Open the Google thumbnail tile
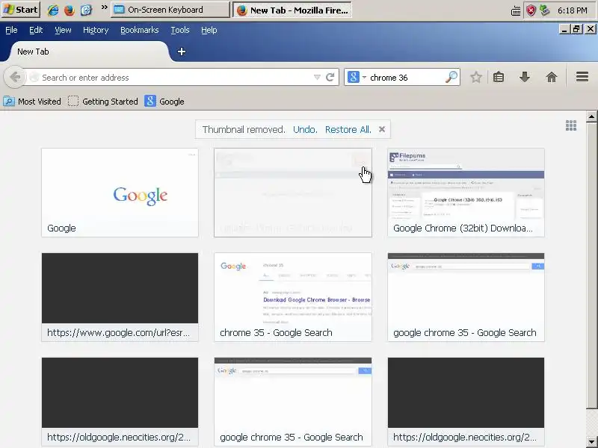Image resolution: width=598 pixels, height=448 pixels. [120, 193]
